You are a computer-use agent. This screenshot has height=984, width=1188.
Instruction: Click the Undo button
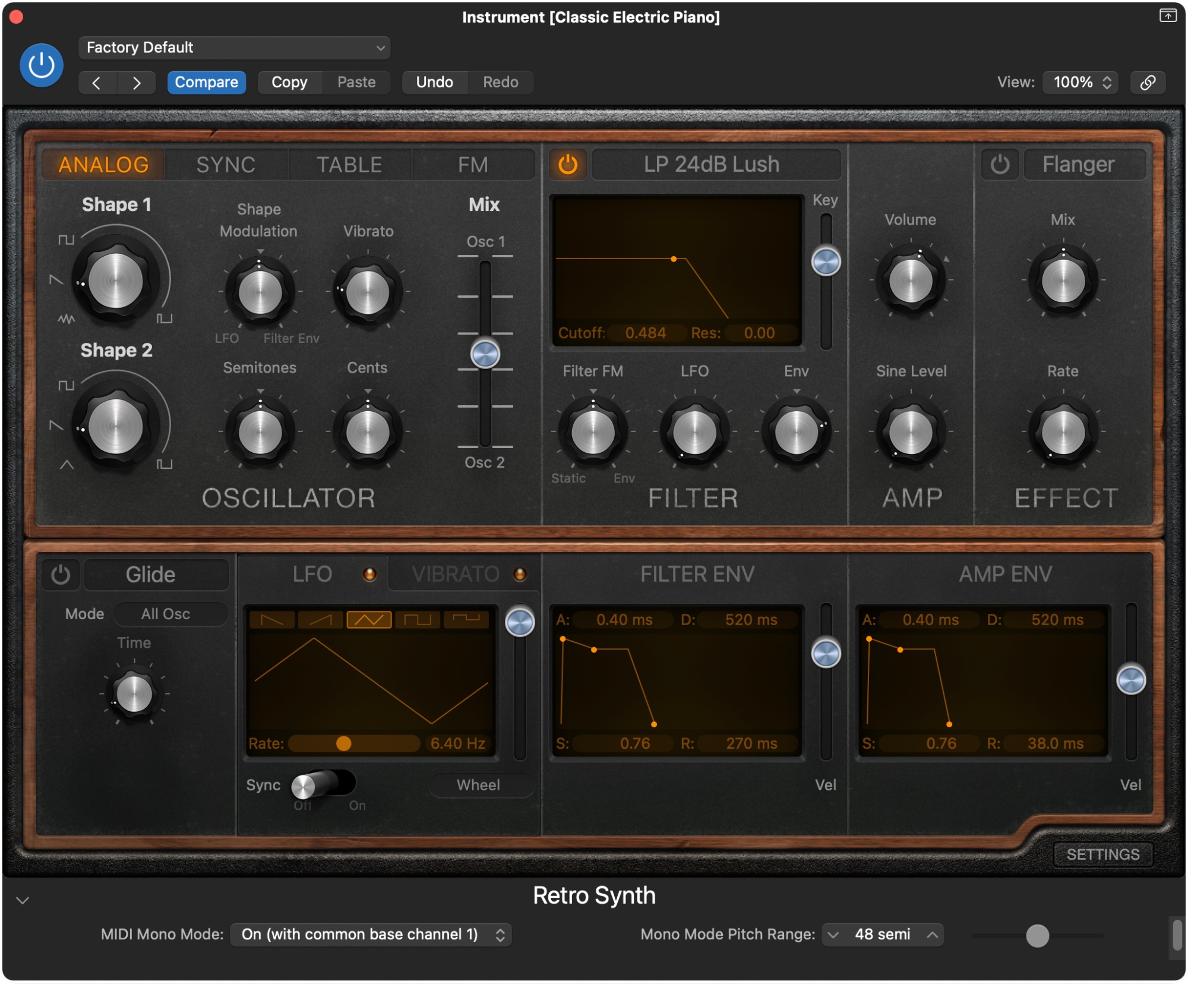click(x=434, y=82)
